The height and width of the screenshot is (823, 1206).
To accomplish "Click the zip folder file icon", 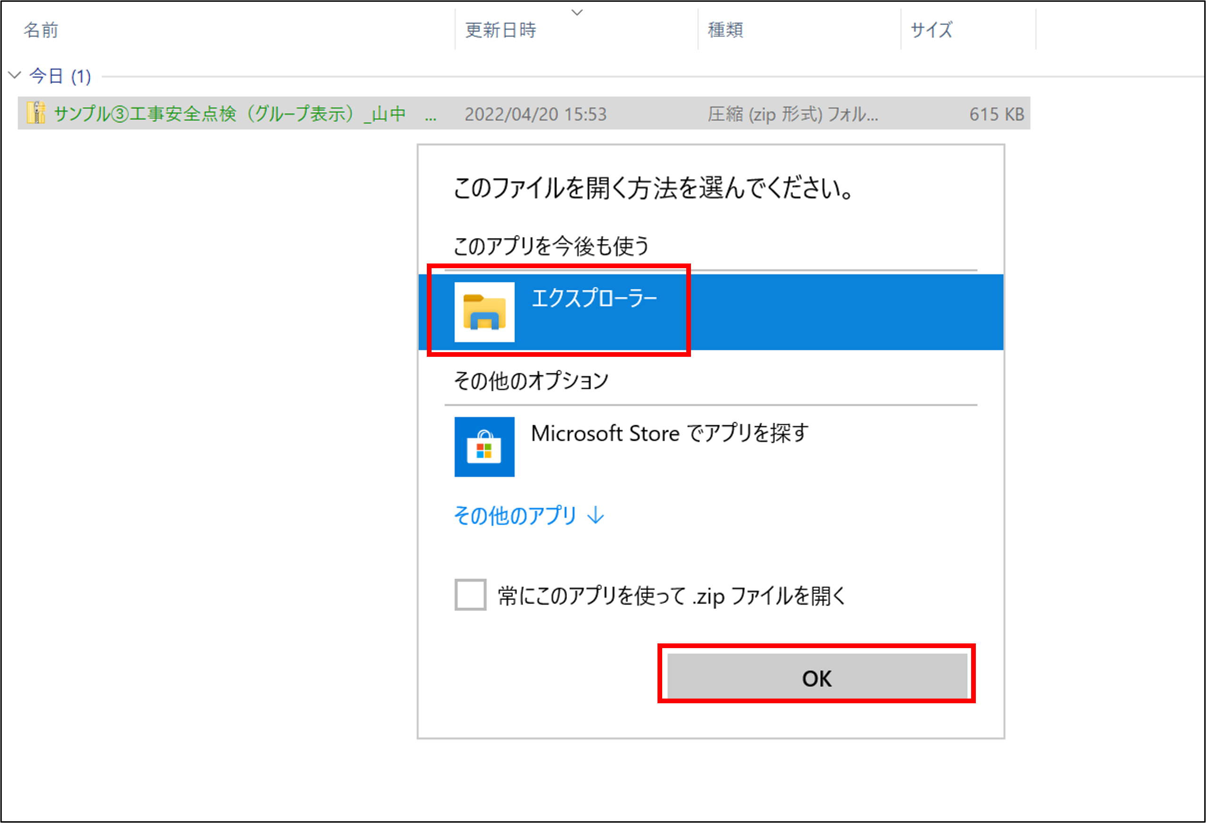I will coord(36,113).
